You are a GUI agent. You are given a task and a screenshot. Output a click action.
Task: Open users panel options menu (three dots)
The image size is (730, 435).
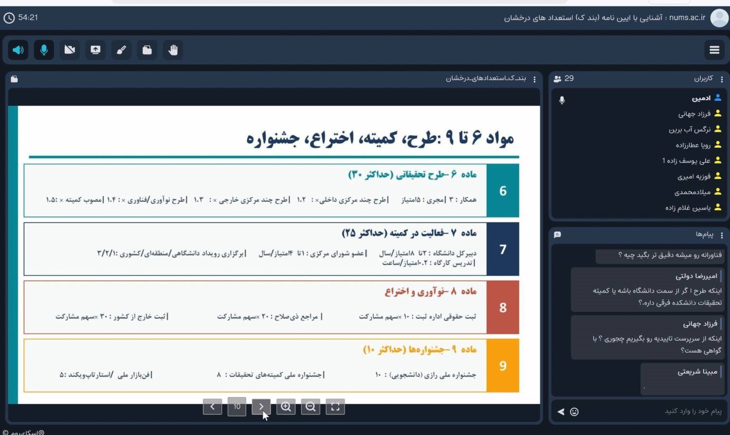[x=722, y=79]
